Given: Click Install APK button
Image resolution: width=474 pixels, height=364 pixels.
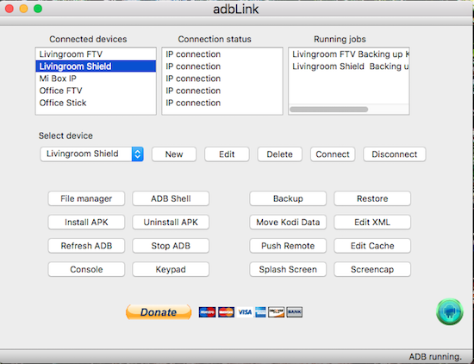Looking at the screenshot, I should (86, 222).
